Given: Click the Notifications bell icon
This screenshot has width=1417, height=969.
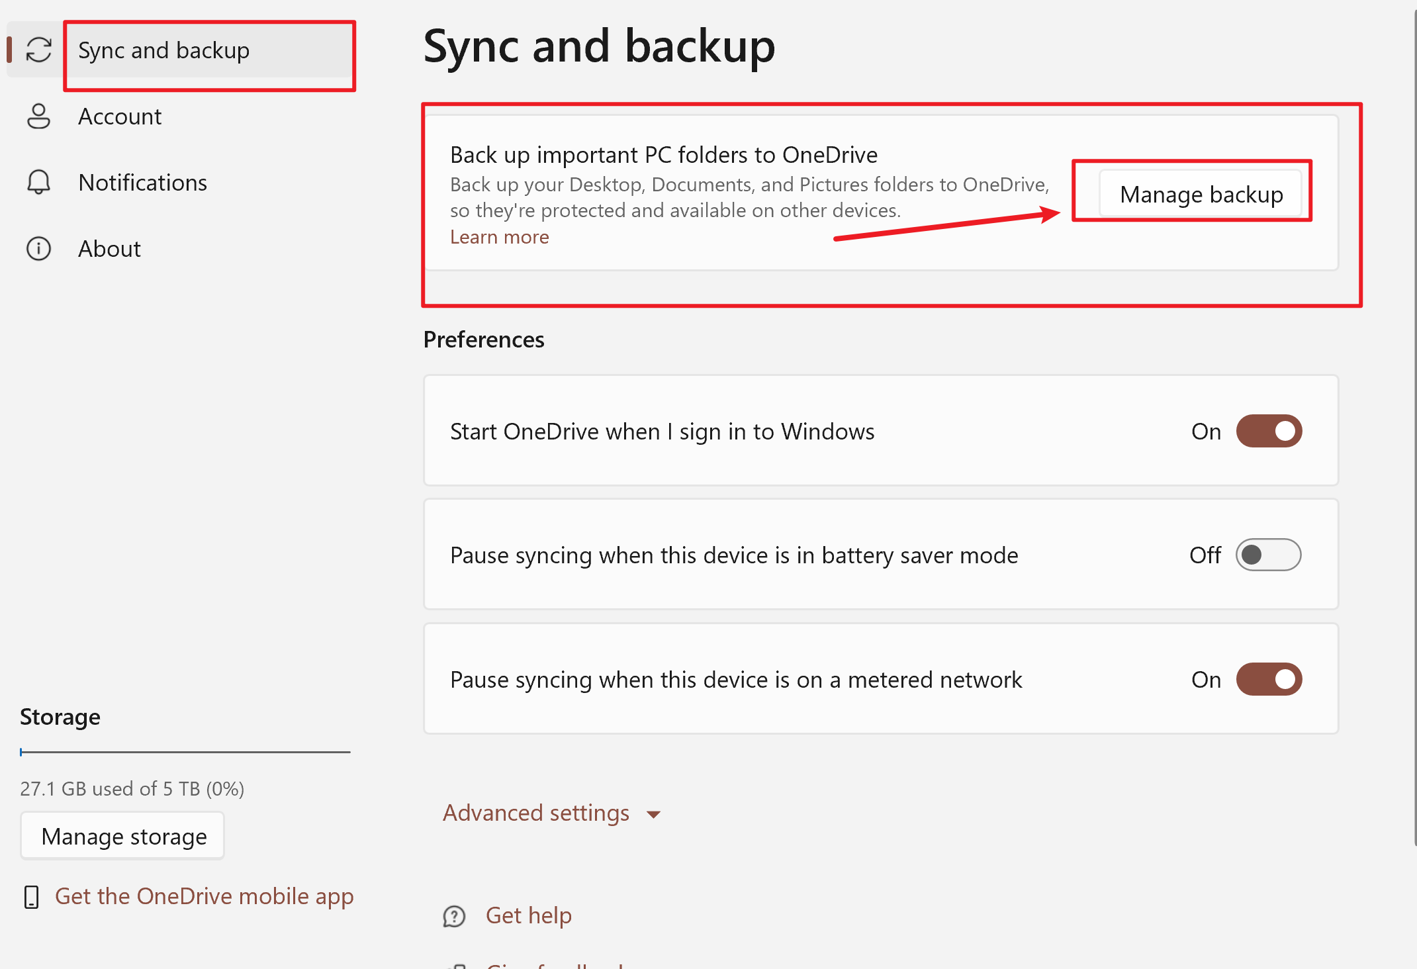Looking at the screenshot, I should [x=38, y=183].
